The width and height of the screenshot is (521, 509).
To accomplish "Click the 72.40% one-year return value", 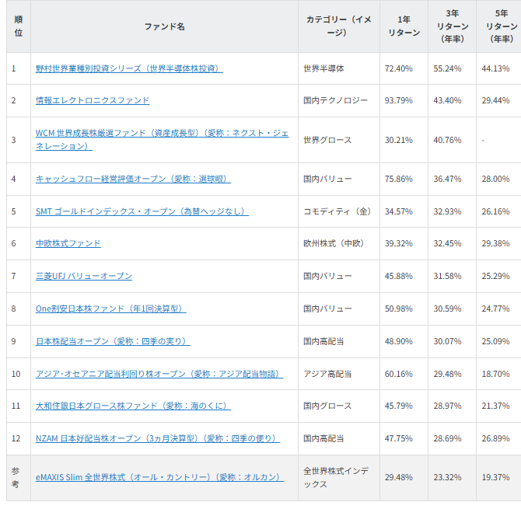I will 398,68.
